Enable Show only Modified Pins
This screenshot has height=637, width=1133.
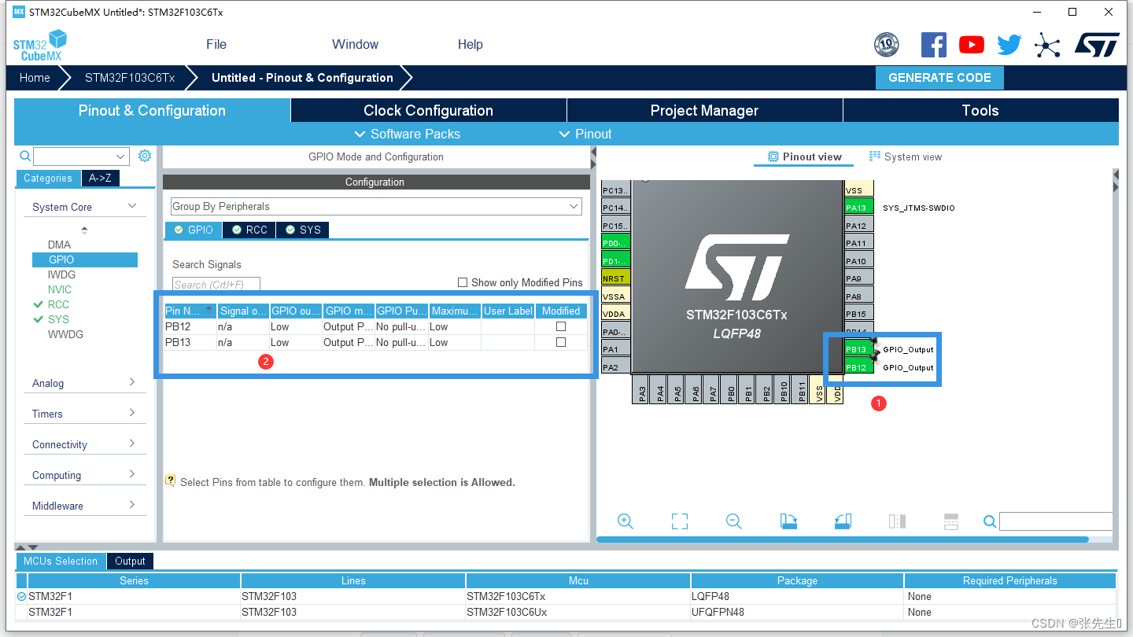463,282
